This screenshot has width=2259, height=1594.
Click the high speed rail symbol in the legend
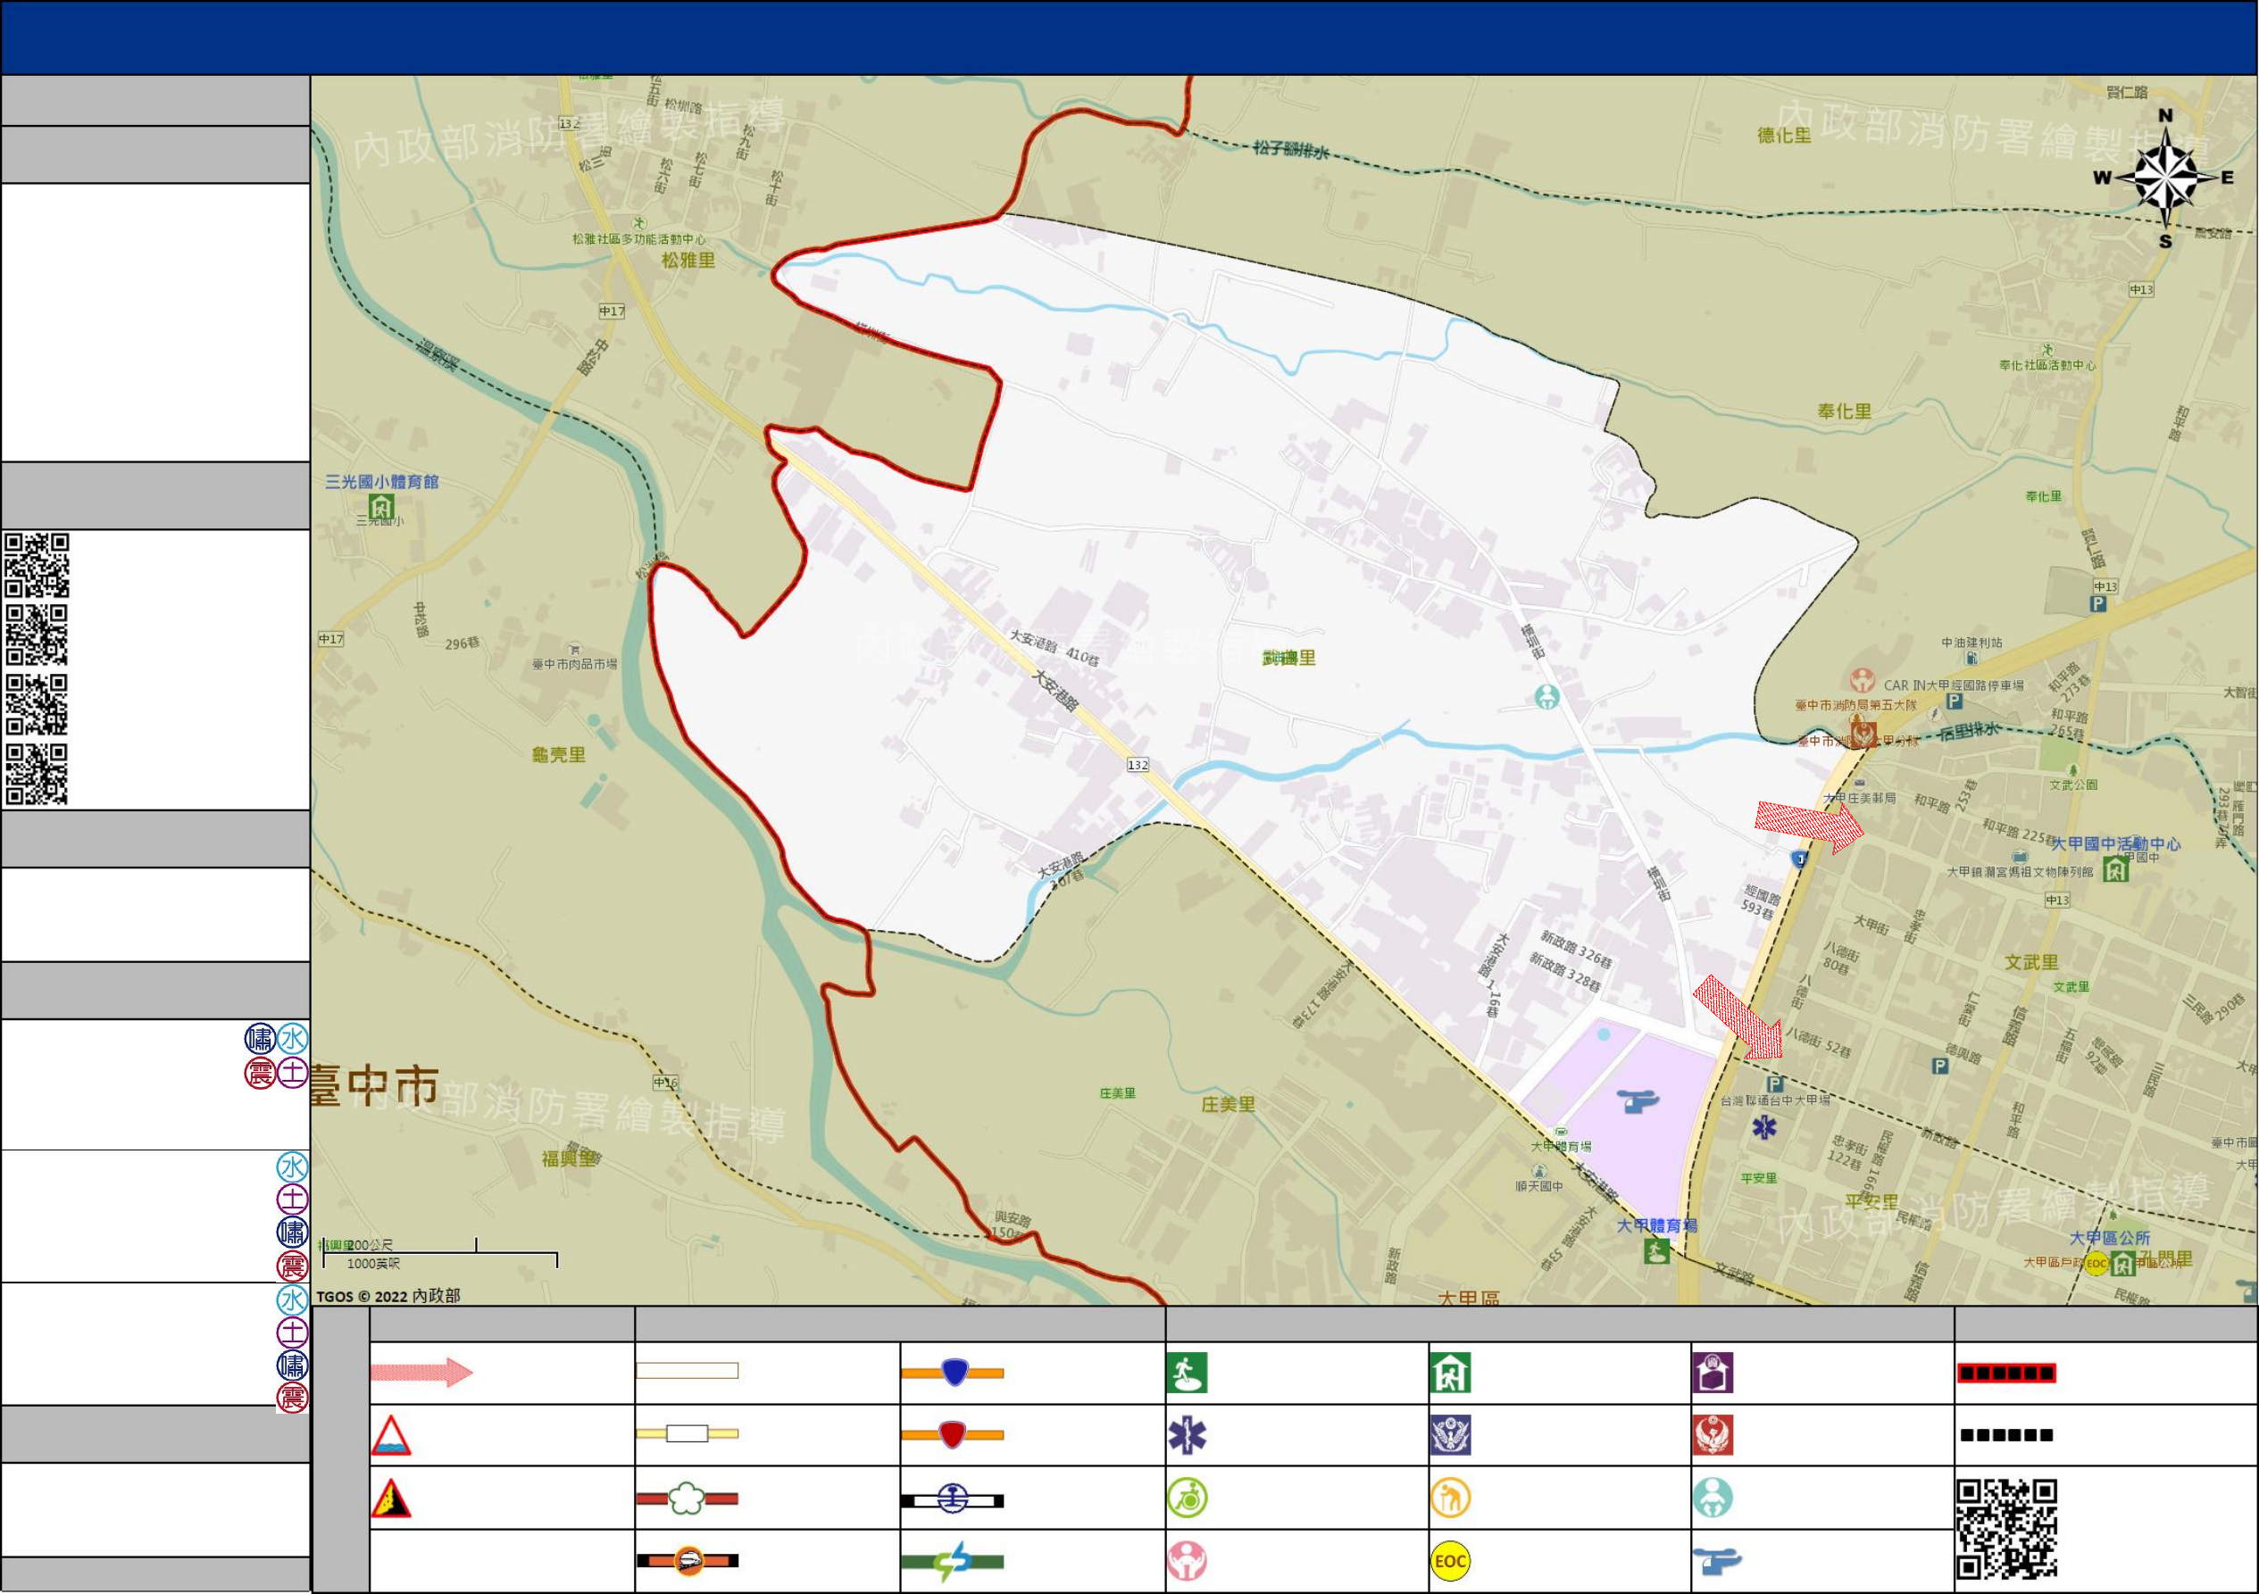688,1562
